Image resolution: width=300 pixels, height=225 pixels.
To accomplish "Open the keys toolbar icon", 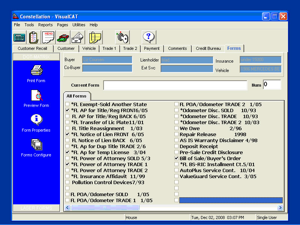I will point(123,37).
